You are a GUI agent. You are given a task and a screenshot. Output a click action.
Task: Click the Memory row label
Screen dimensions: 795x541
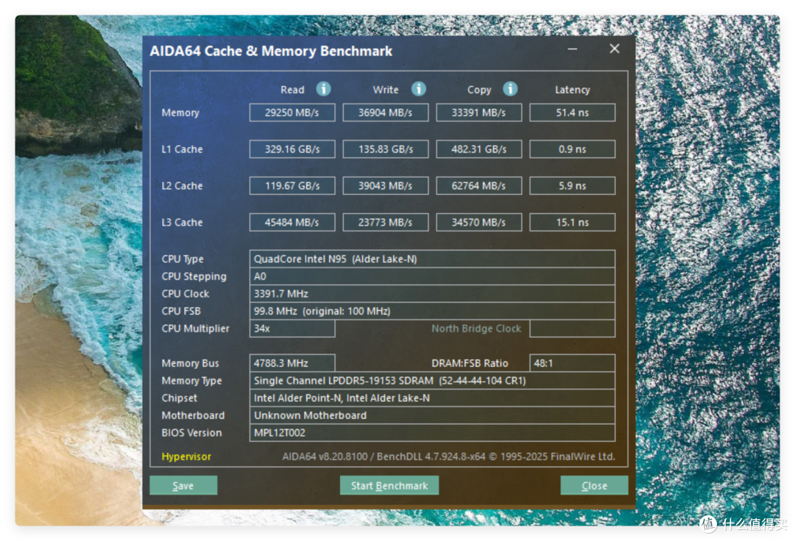point(180,113)
